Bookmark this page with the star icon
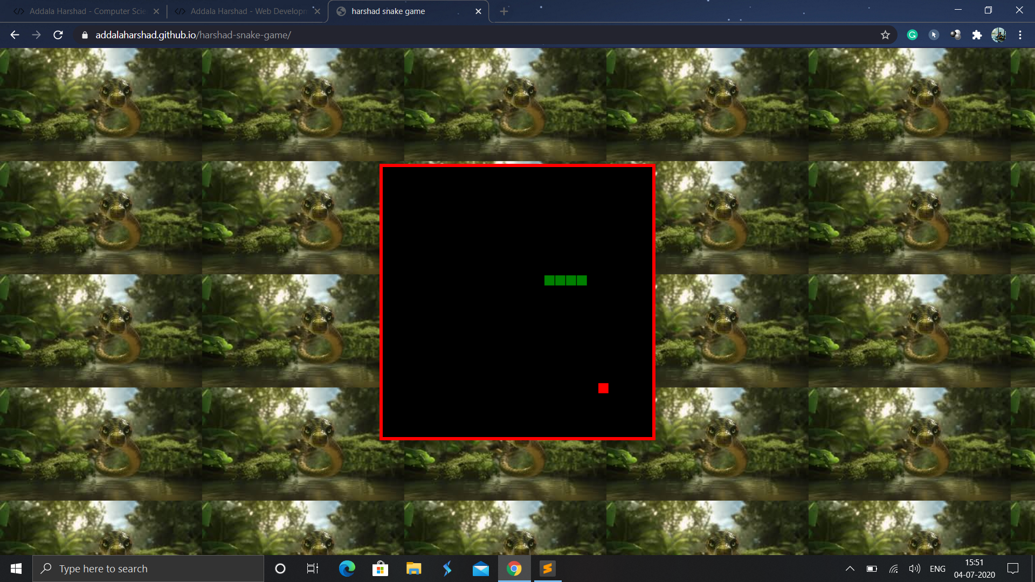Screen dimensions: 1035x582 885,35
